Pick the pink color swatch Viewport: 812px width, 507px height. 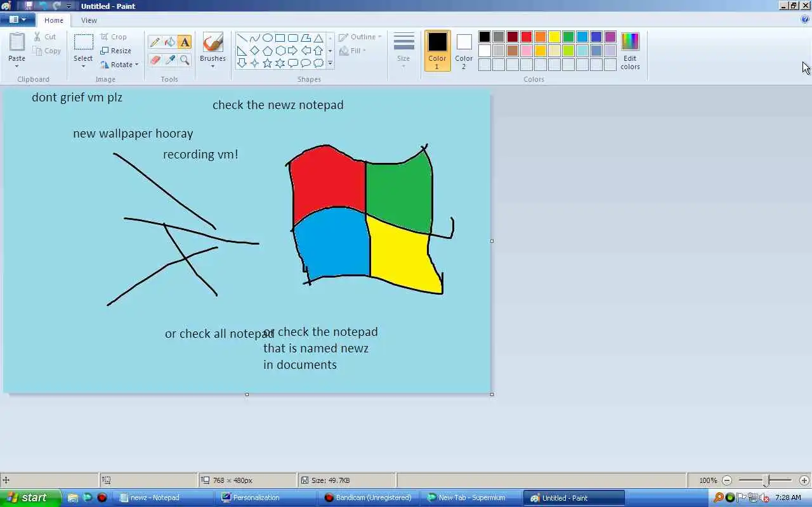[x=527, y=51]
